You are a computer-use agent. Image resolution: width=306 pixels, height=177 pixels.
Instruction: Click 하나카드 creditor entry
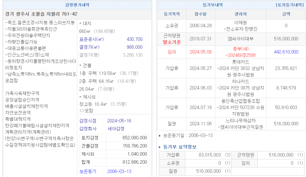pyautogui.click(x=241, y=81)
